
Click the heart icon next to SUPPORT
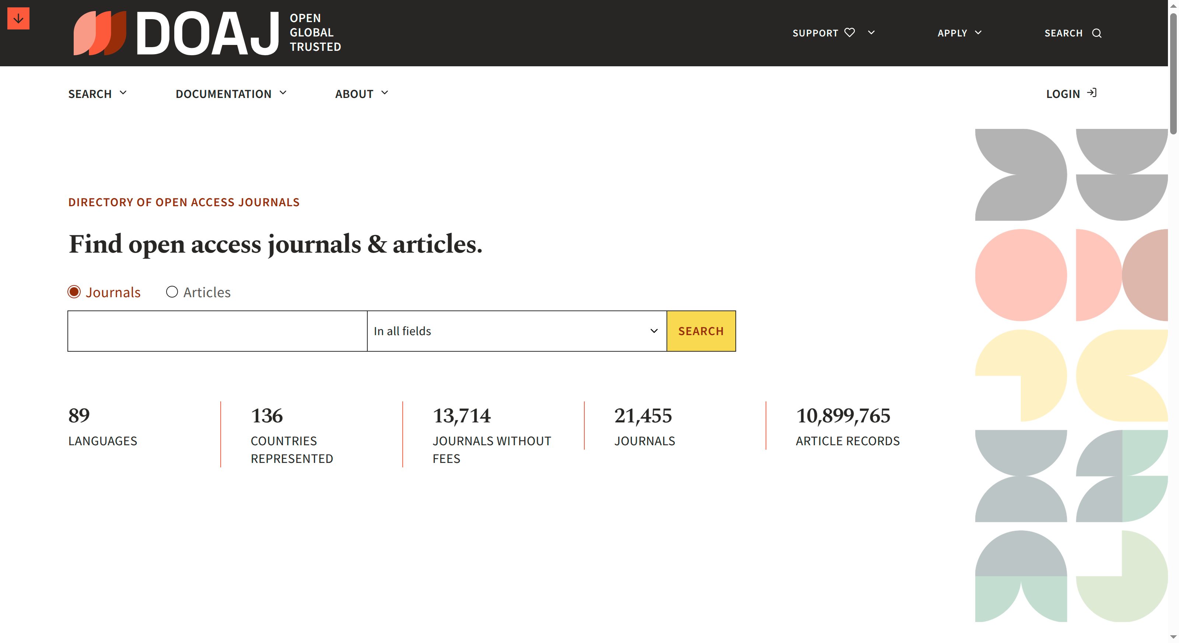click(850, 32)
